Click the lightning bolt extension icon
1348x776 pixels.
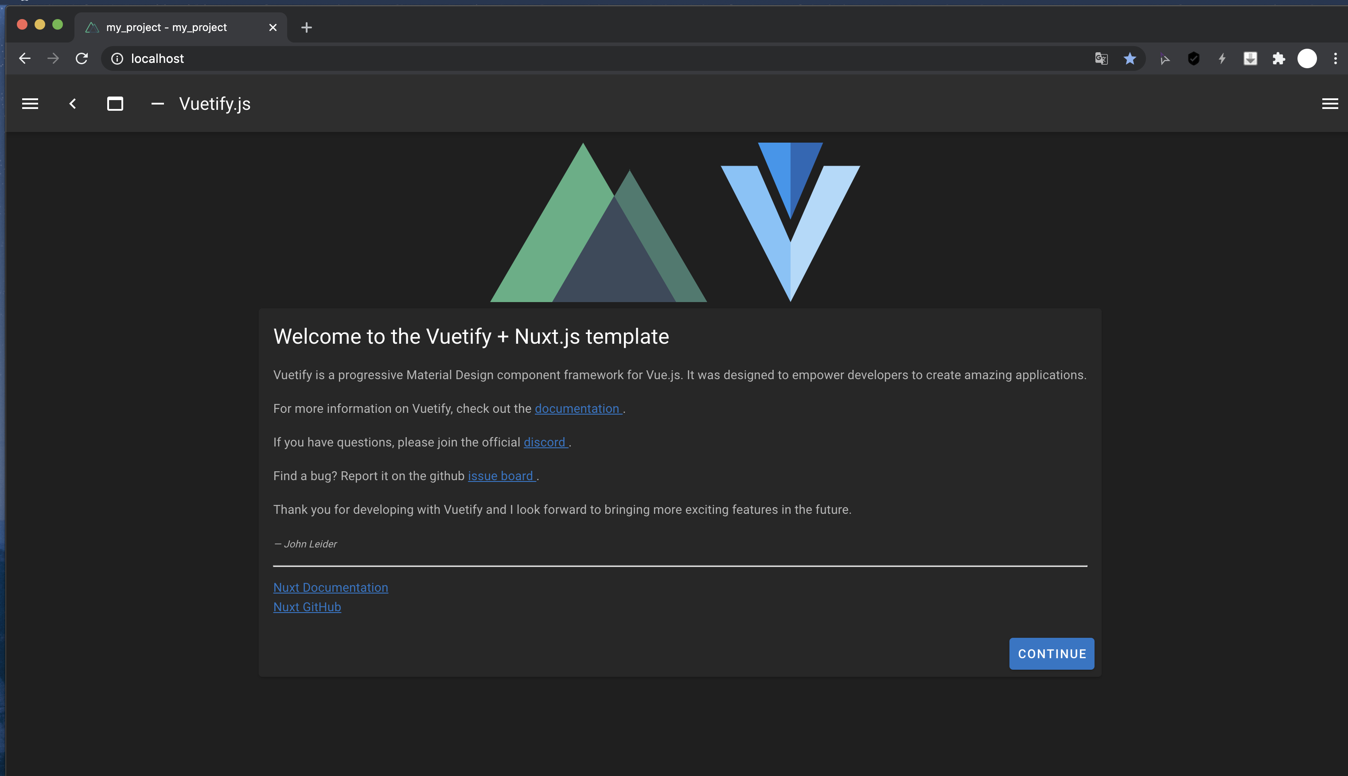(1222, 58)
